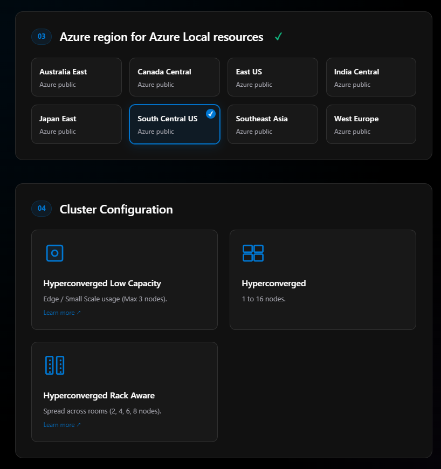Select the Hyperconverged Low Capacity title

point(102,284)
